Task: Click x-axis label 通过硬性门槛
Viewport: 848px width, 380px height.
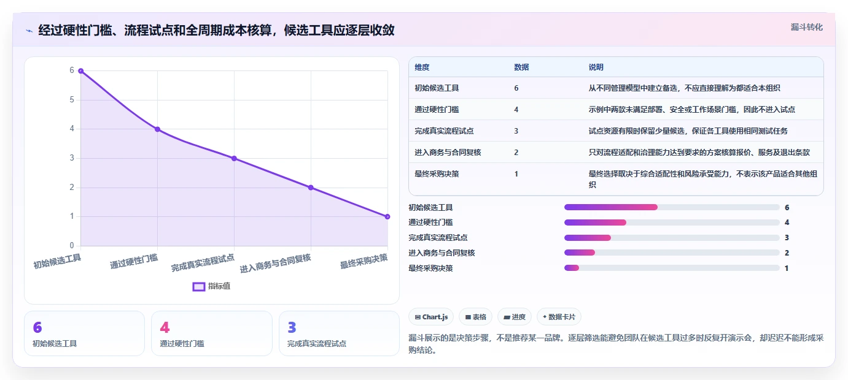Action: click(134, 261)
